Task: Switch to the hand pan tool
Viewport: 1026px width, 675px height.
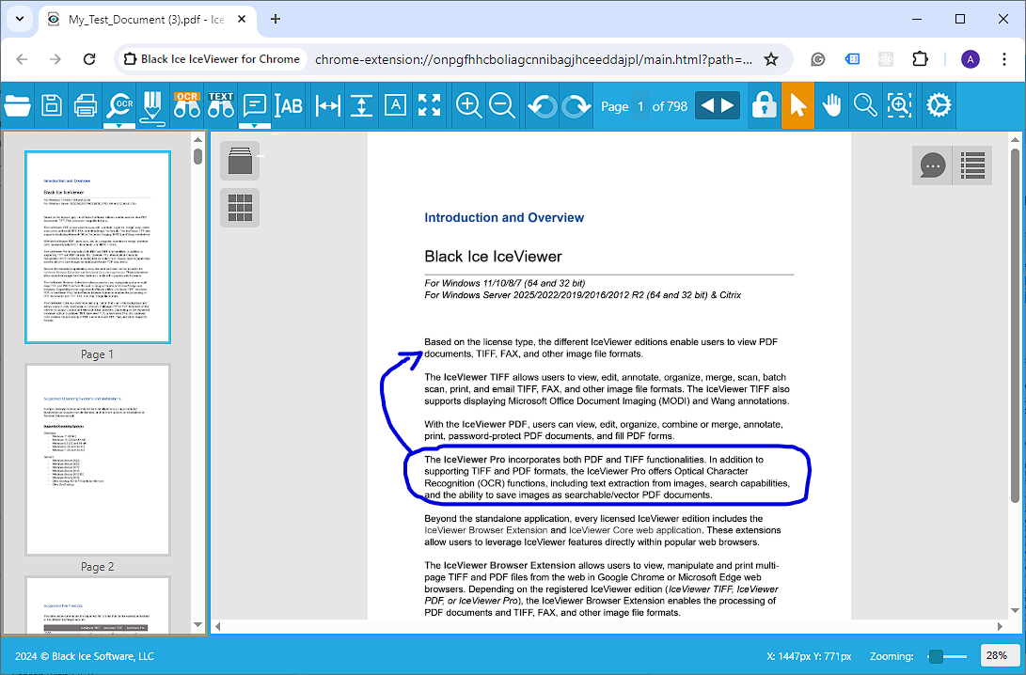Action: 831,104
